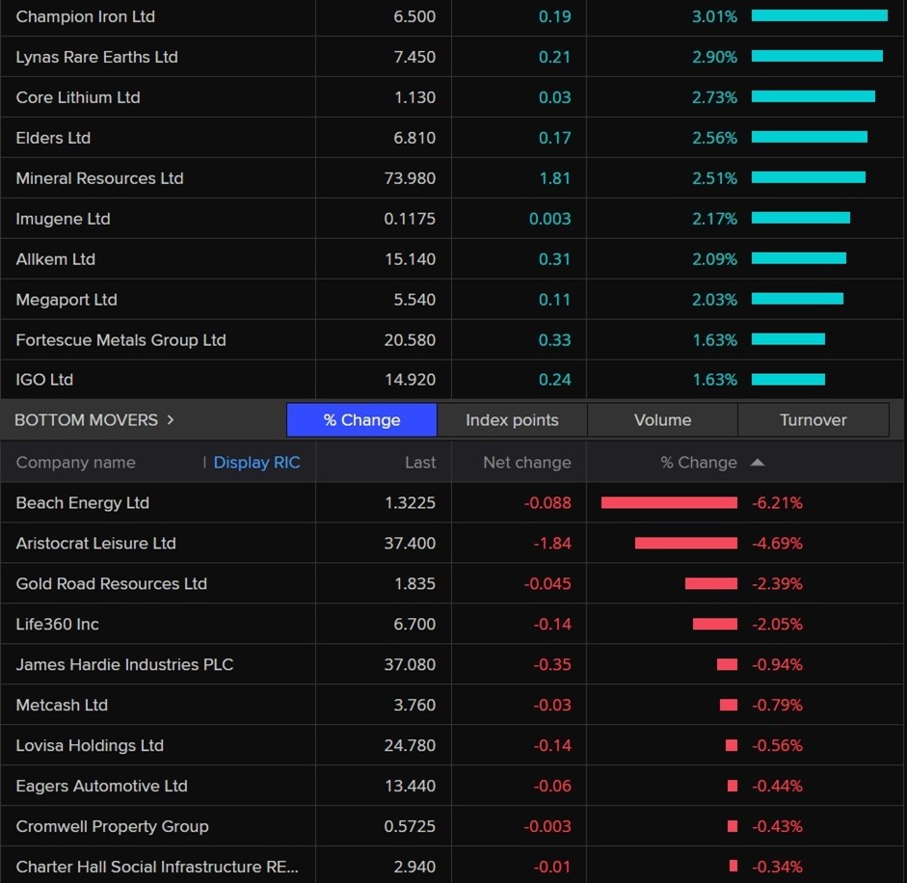Click Beach Energy -6.21% change value
The height and width of the screenshot is (883, 907).
pos(778,503)
